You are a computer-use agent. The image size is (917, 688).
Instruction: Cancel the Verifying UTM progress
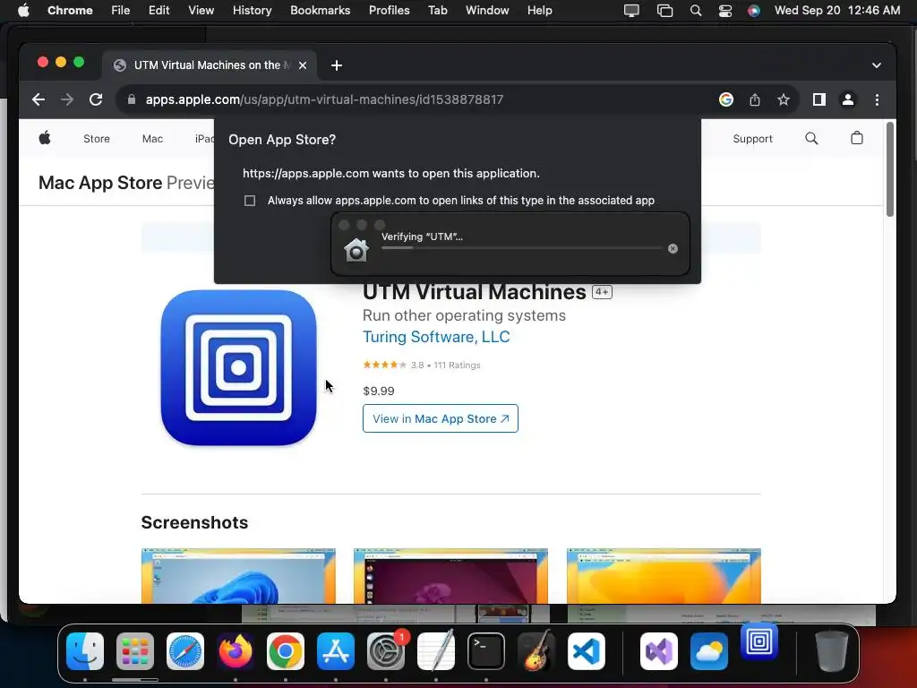[x=673, y=249]
